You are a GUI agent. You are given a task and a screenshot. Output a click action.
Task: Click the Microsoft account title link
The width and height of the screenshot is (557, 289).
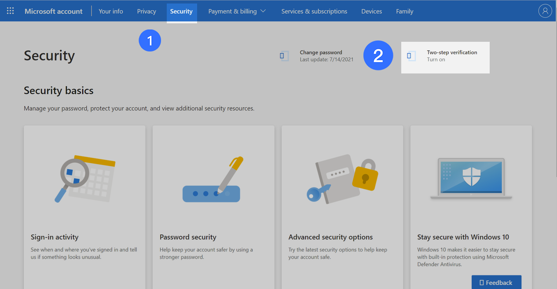click(x=53, y=11)
